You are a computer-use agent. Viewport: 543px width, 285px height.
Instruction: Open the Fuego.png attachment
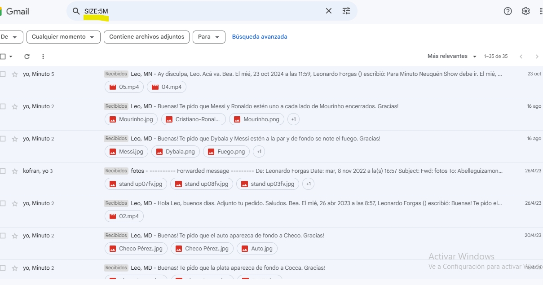(x=226, y=152)
